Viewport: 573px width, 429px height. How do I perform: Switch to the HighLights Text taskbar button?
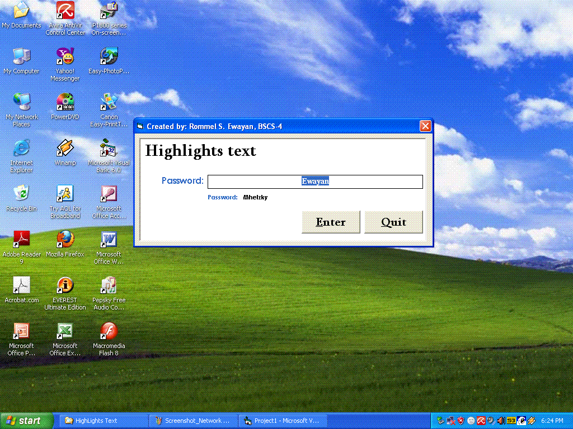(x=104, y=421)
